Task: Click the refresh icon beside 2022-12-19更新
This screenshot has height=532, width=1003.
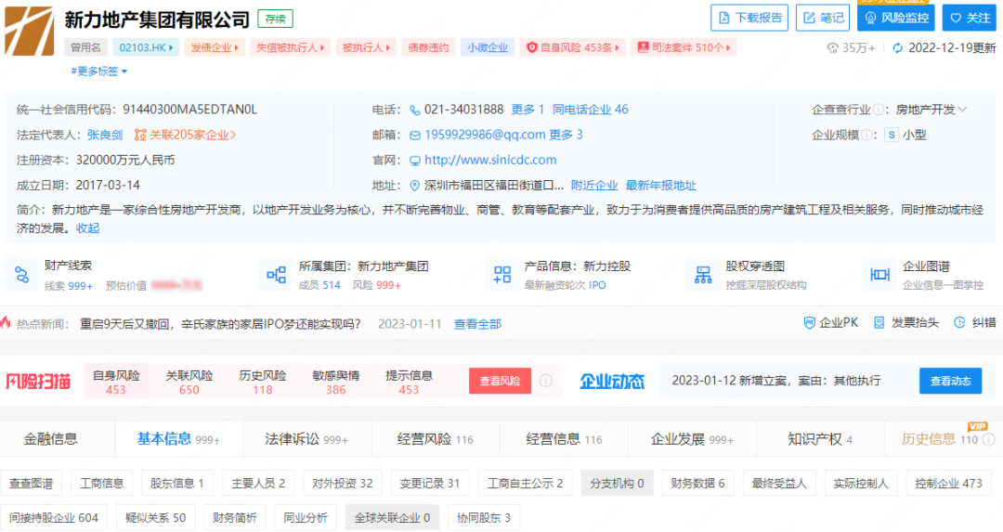Action: [x=897, y=48]
